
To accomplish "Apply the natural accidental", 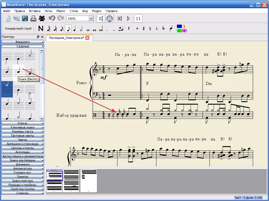I will click(150, 28).
